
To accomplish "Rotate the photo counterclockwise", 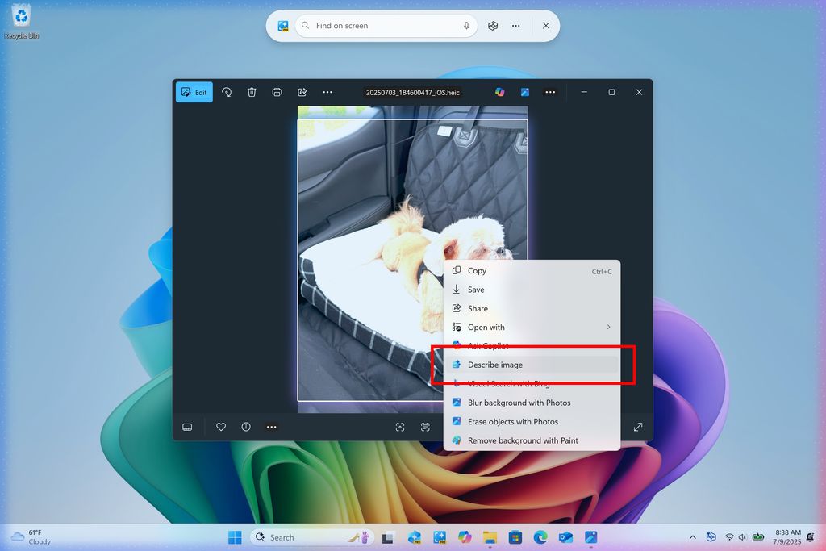I will coord(227,92).
